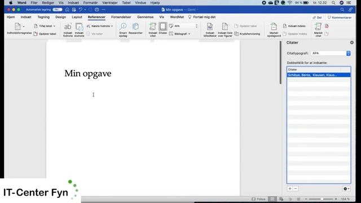Click the 134 % zoom level

[x=345, y=199]
